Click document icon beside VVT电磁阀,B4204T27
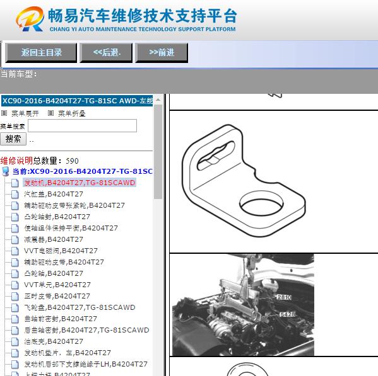 15,251
